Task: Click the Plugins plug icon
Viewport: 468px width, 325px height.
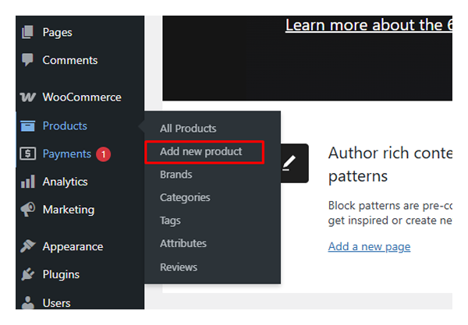Action: click(28, 274)
